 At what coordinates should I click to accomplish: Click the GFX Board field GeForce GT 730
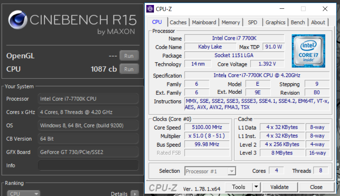click(88, 152)
